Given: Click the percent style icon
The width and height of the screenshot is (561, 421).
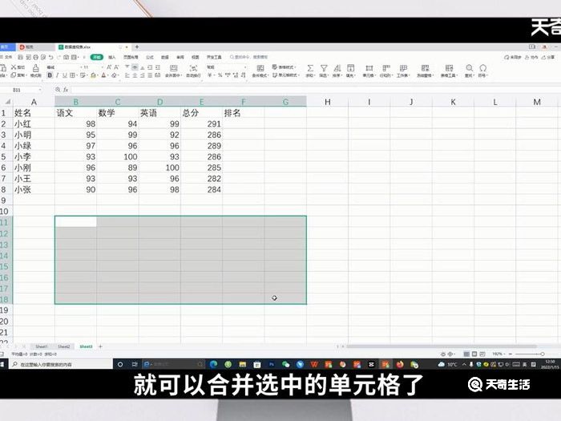Looking at the screenshot, I should [220, 75].
